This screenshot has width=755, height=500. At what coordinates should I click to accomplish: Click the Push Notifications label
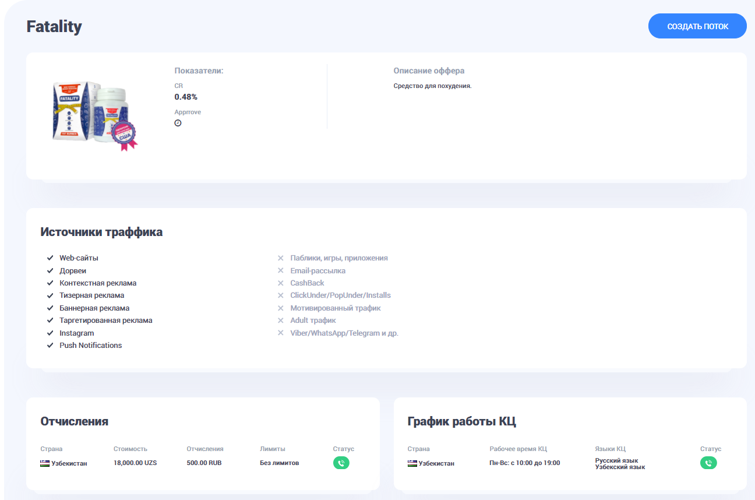click(91, 346)
